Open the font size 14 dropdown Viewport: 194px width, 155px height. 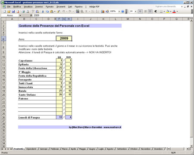tap(135, 12)
